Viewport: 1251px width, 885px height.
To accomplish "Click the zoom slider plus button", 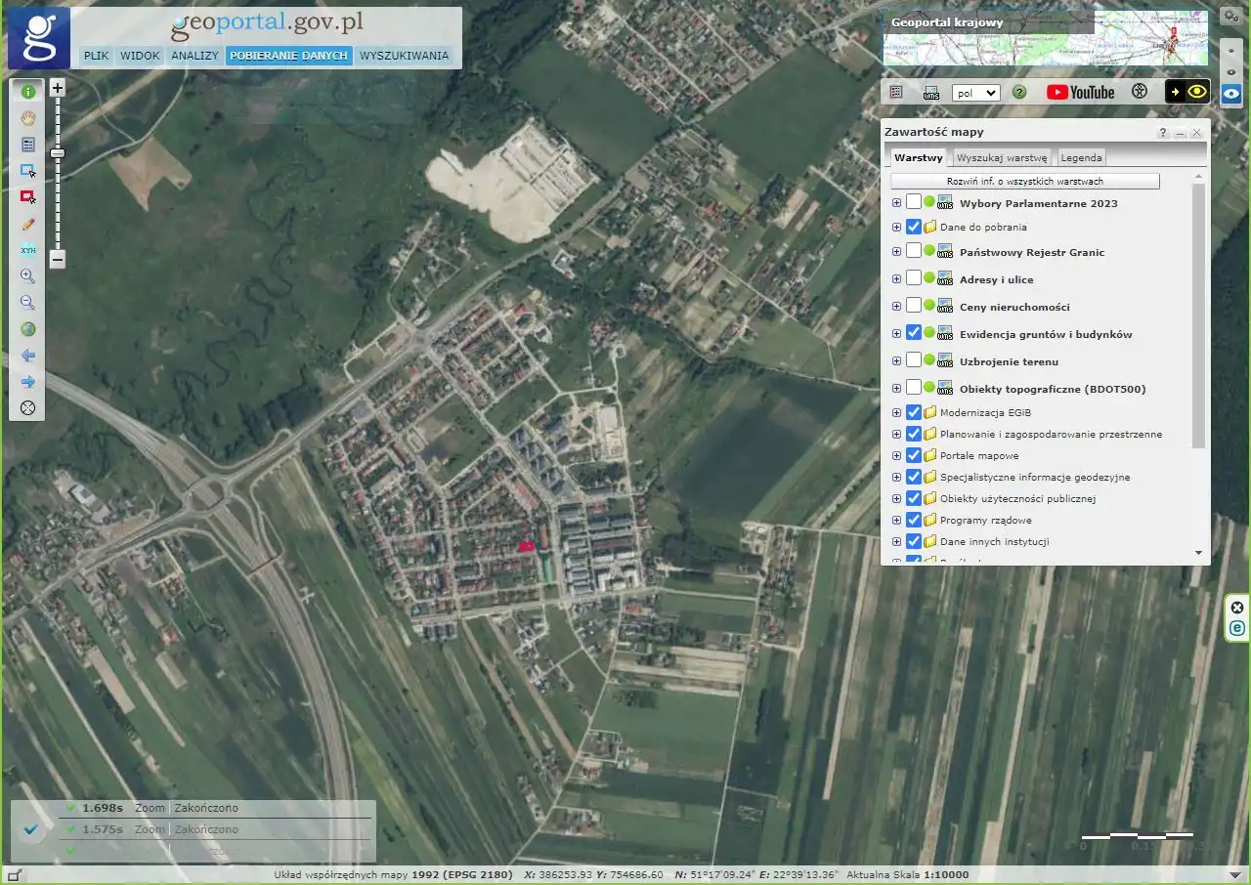I will coord(58,88).
